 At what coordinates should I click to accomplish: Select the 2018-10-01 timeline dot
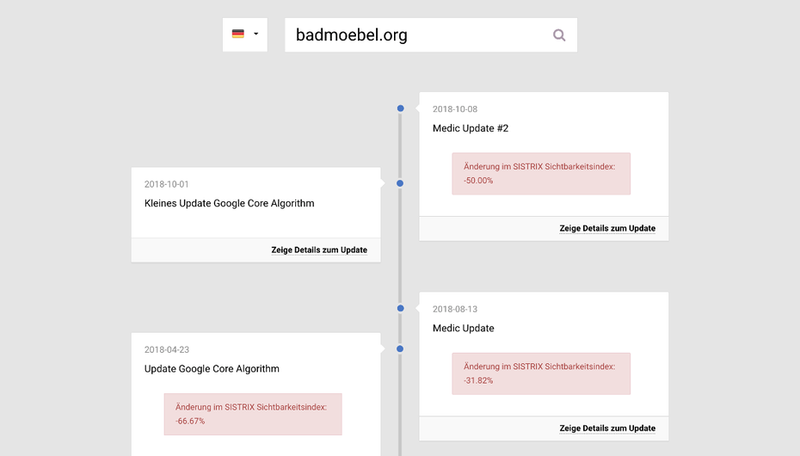click(400, 183)
